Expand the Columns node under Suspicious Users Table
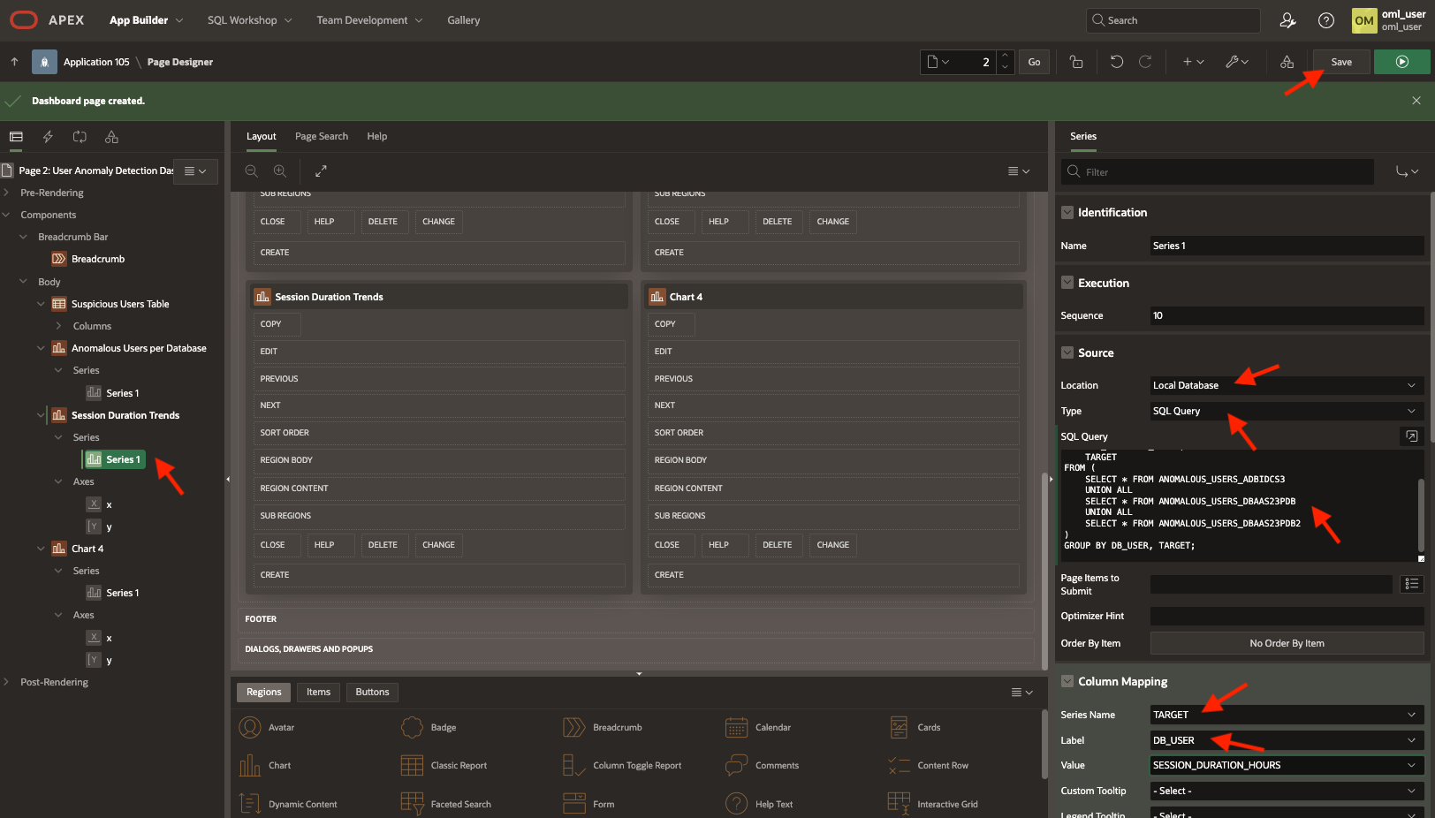The width and height of the screenshot is (1435, 818). [x=58, y=326]
